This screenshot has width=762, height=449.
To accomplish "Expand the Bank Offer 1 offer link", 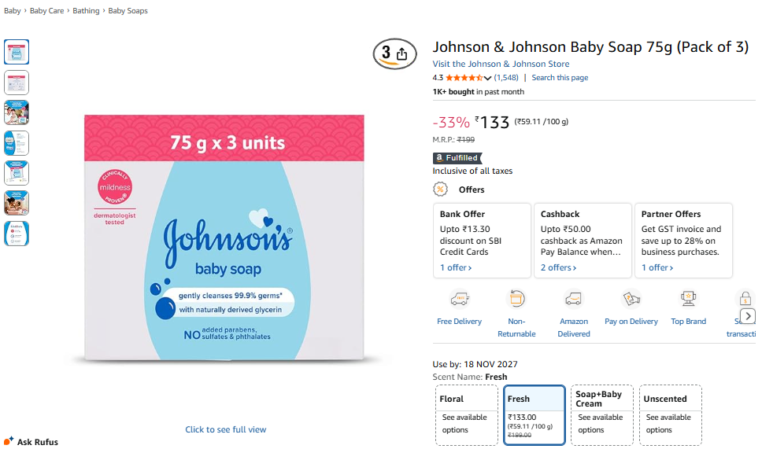I will pyautogui.click(x=456, y=267).
